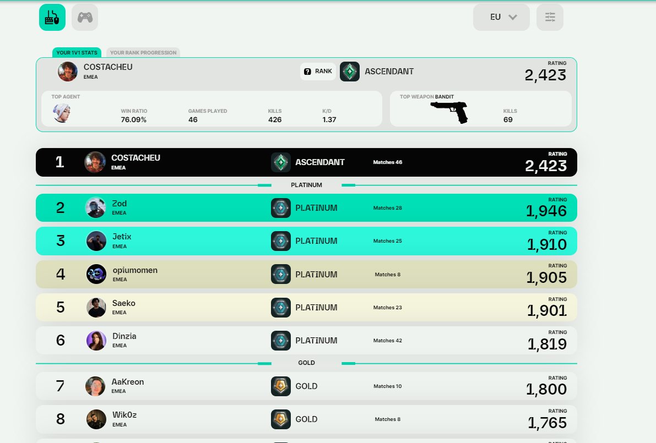Switch to YOUR RANK PROGRESSION tab

point(143,53)
